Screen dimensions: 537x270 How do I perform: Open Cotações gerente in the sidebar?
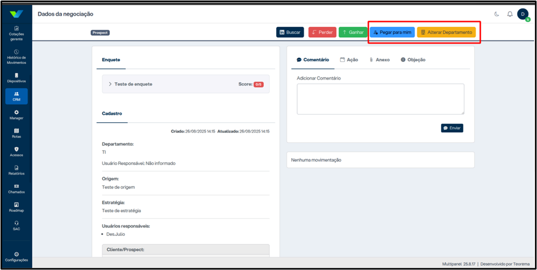tap(16, 34)
